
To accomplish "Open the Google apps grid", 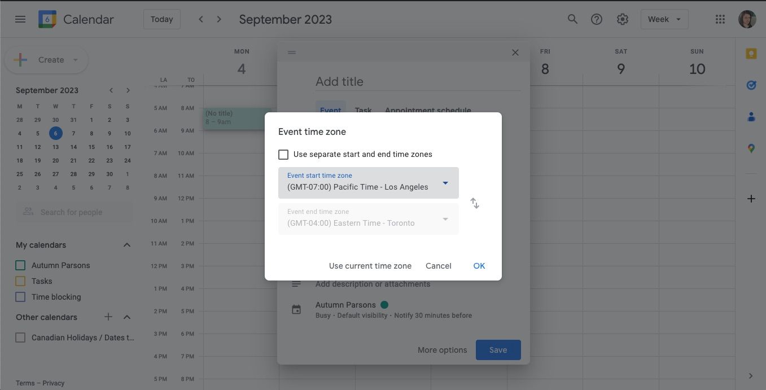I will pos(720,19).
